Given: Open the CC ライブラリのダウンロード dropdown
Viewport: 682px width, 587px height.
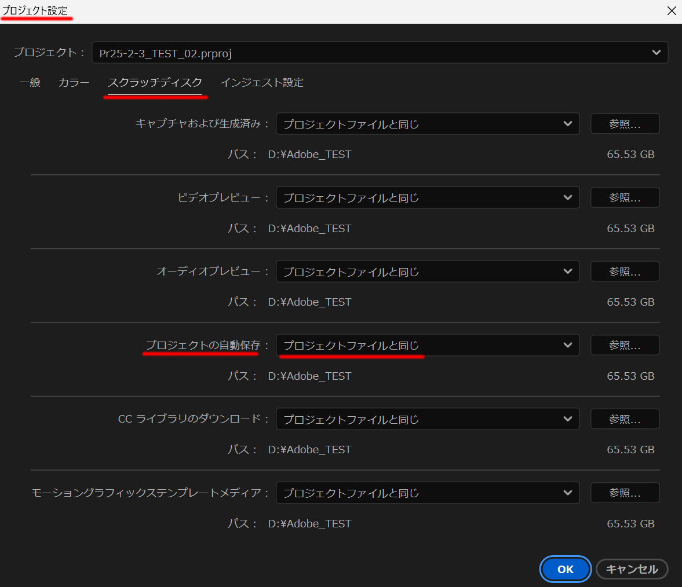Looking at the screenshot, I should click(428, 419).
